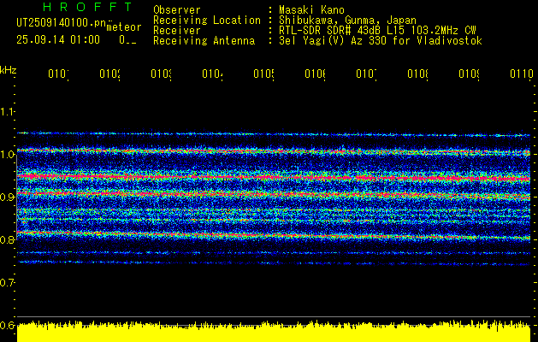This screenshot has width=538, height=342.
Task: Click the 'Receiving Location' label
Action: point(207,21)
